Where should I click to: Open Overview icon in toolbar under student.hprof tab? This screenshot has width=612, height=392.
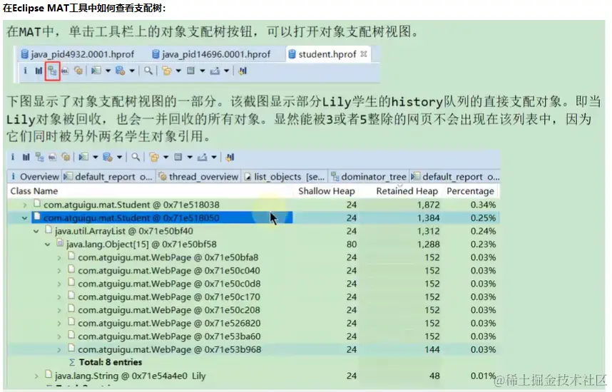click(x=25, y=71)
